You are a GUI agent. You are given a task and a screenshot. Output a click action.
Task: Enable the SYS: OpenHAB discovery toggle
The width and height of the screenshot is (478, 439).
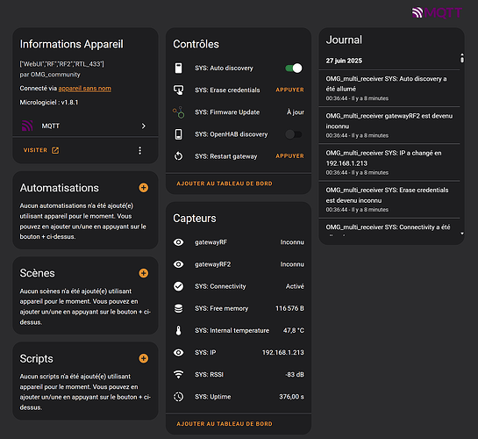294,134
